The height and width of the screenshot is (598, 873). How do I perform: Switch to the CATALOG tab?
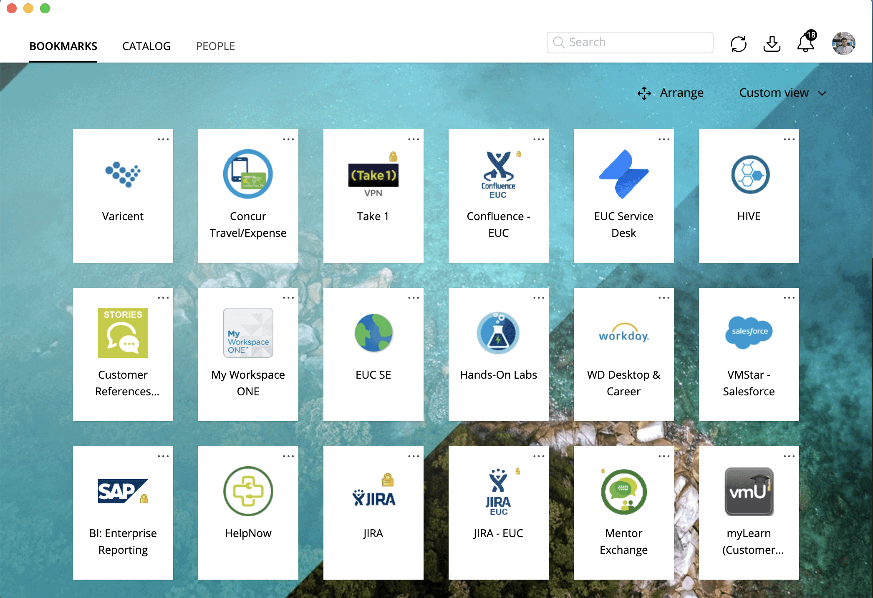coord(146,46)
